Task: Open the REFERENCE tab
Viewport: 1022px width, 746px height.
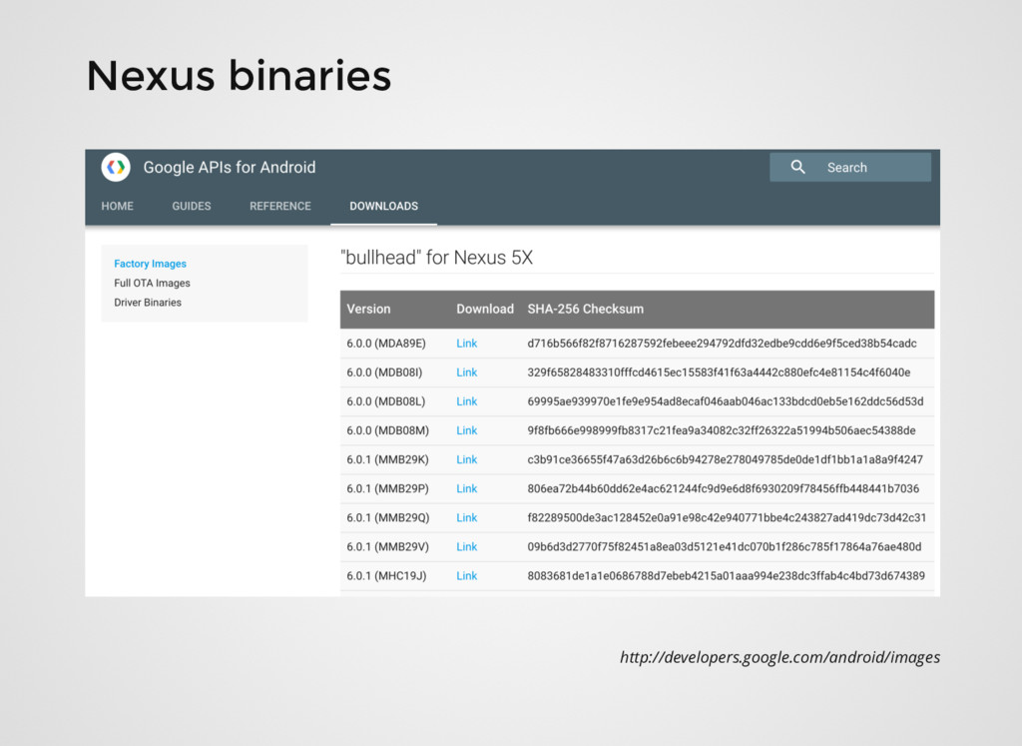Action: 280,206
